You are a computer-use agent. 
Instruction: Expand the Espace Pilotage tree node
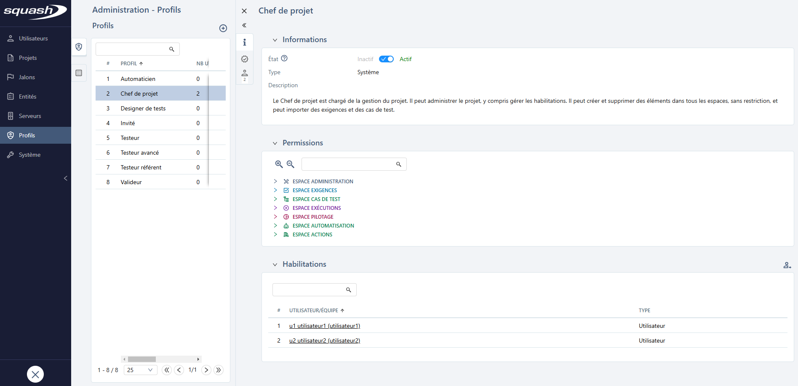pos(275,217)
